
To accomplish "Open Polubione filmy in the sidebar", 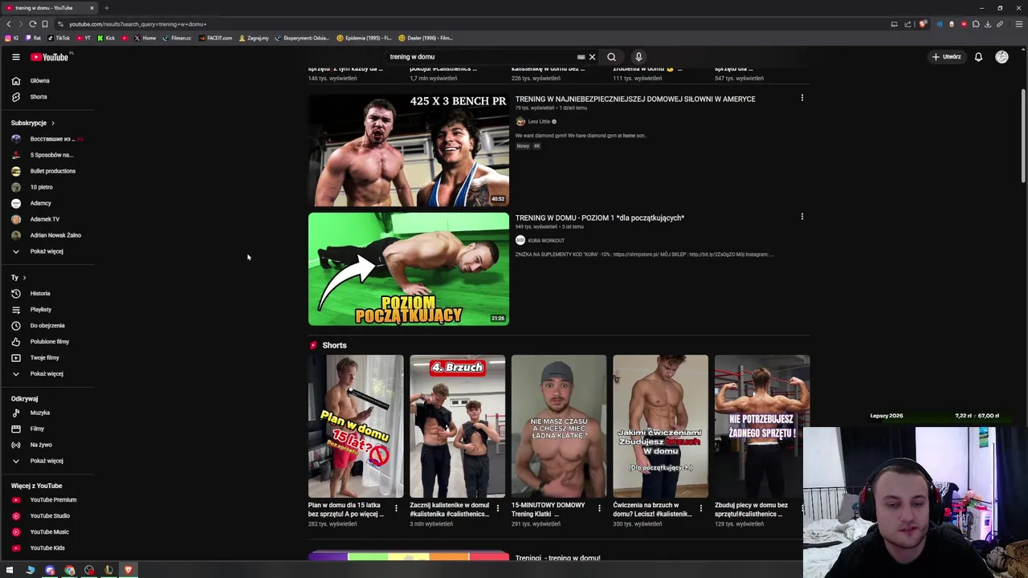I will tap(50, 342).
